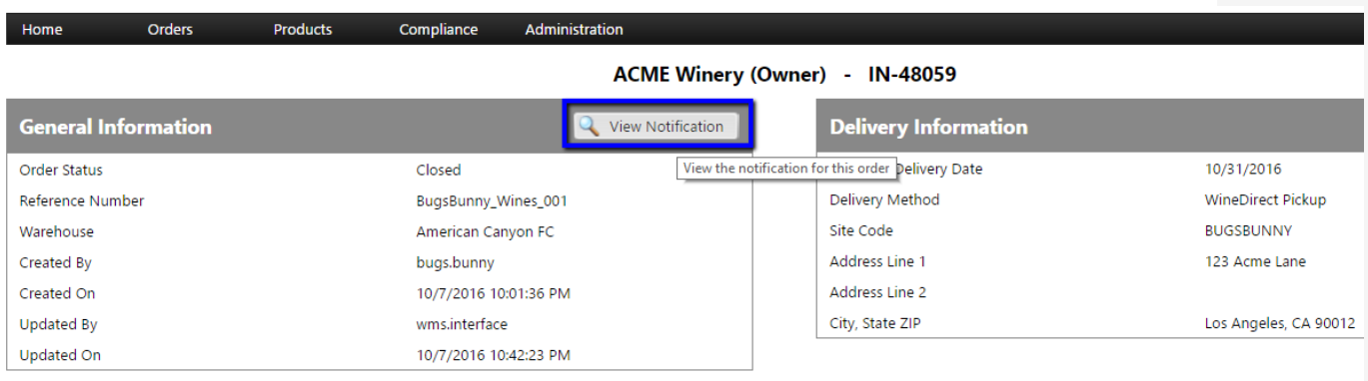Click the Order Status value Closed
The image size is (1368, 381).
[439, 170]
